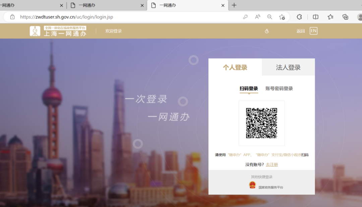362x207 pixels.
Task: Select 扫码登录 login method
Action: click(249, 89)
